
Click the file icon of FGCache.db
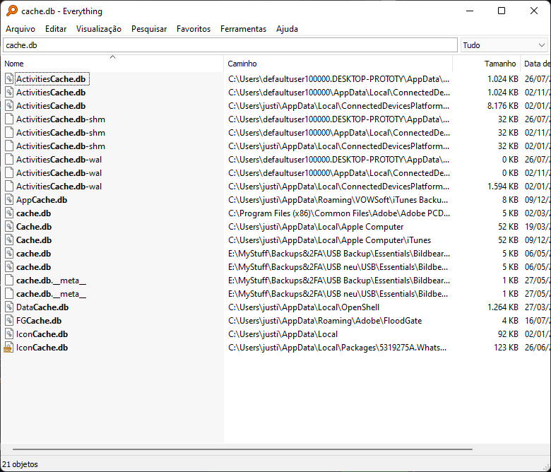pyautogui.click(x=9, y=321)
